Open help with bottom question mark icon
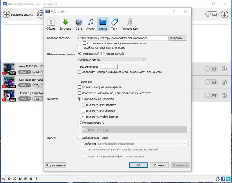 tap(36, 179)
